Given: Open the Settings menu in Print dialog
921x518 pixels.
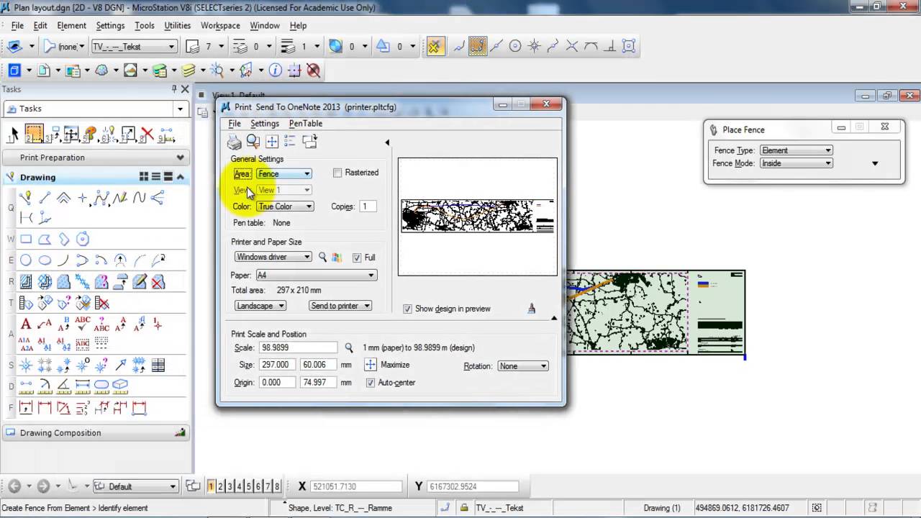Looking at the screenshot, I should point(265,124).
